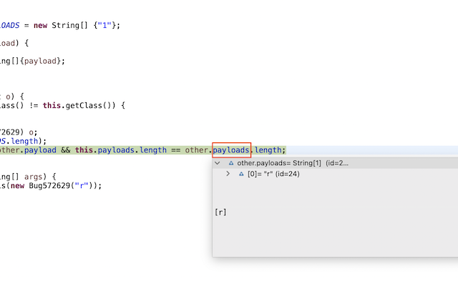This screenshot has height=299, width=458.
Task: Click the [r] value in detail pane
Action: [x=220, y=212]
